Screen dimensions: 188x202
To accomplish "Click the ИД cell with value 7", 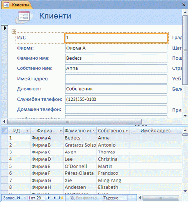I will coord(19,180).
